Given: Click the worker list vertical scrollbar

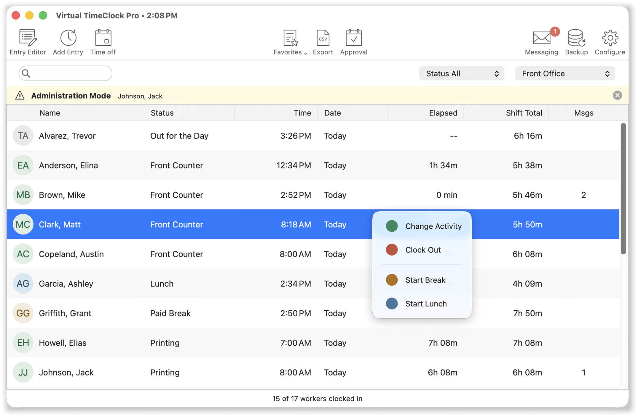Looking at the screenshot, I should pyautogui.click(x=623, y=189).
